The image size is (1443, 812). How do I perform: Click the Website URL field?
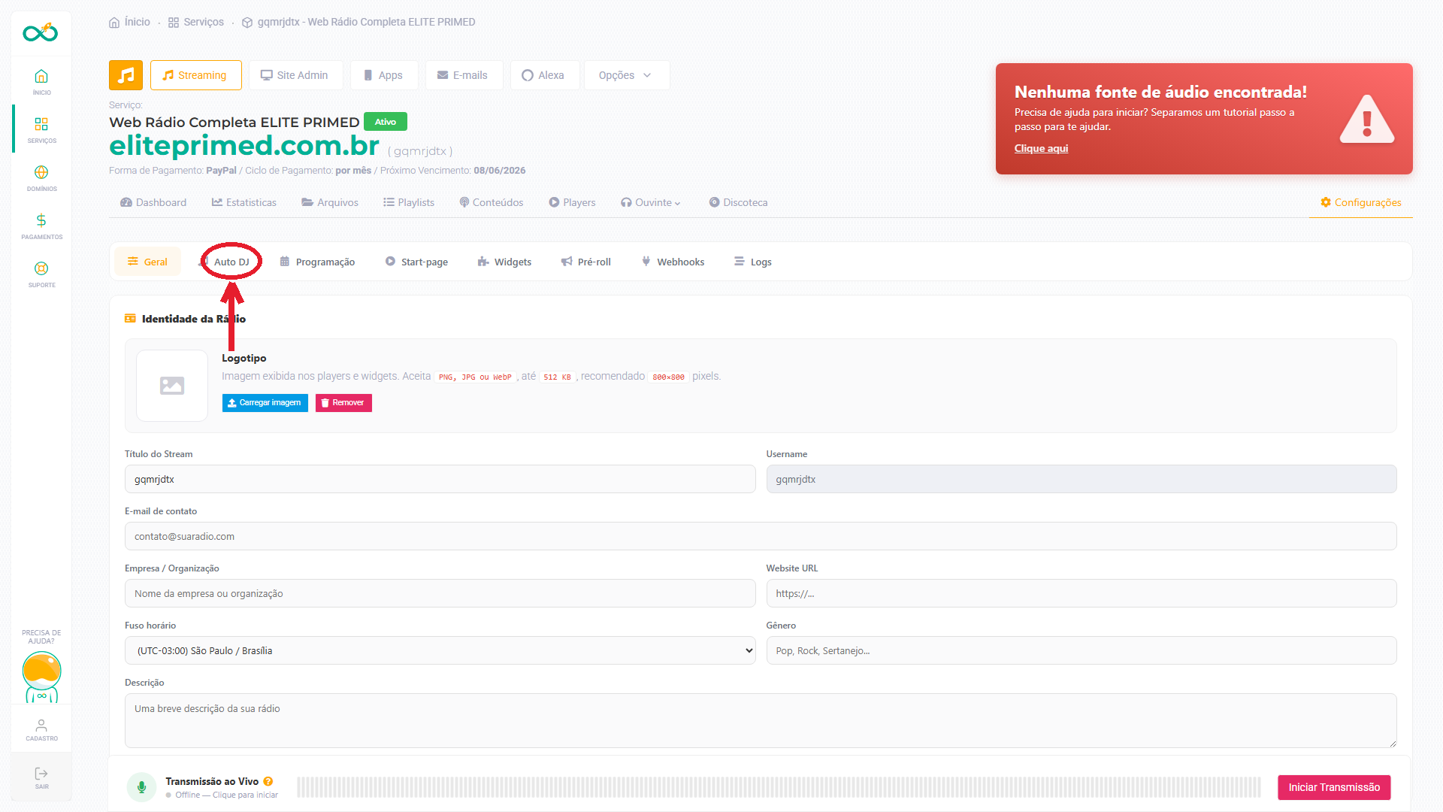(x=1081, y=593)
